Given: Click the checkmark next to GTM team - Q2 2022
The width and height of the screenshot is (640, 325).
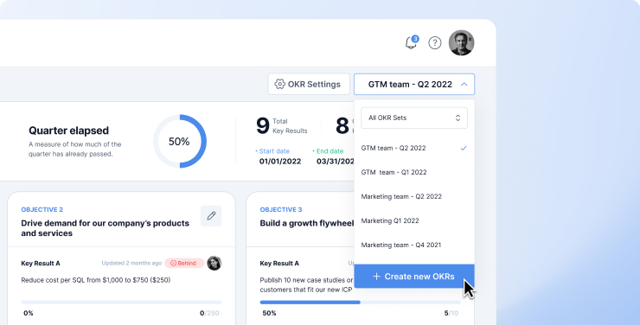Looking at the screenshot, I should click(464, 148).
